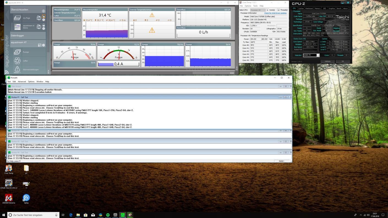Click desktop-mode icon for aquastream xt Demo
The width and height of the screenshot is (388, 218).
39,27
